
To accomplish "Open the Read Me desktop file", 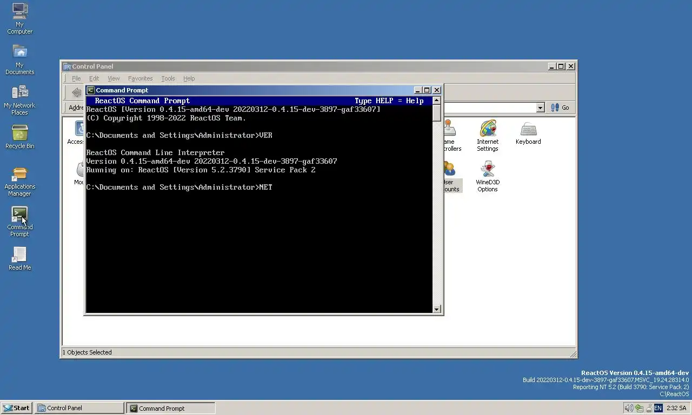I will pos(19,258).
